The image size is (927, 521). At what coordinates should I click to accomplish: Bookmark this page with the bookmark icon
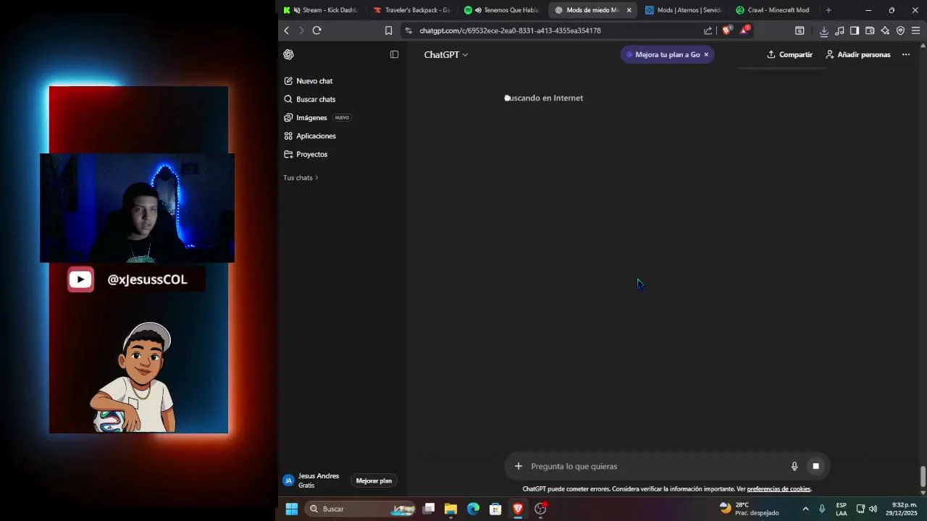[388, 30]
